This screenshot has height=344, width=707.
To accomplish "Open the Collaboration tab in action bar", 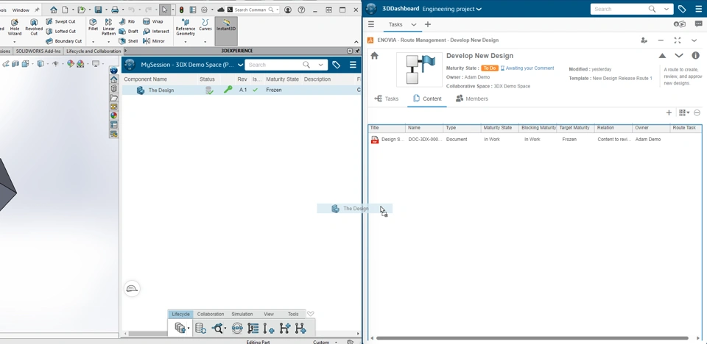I will coord(210,315).
